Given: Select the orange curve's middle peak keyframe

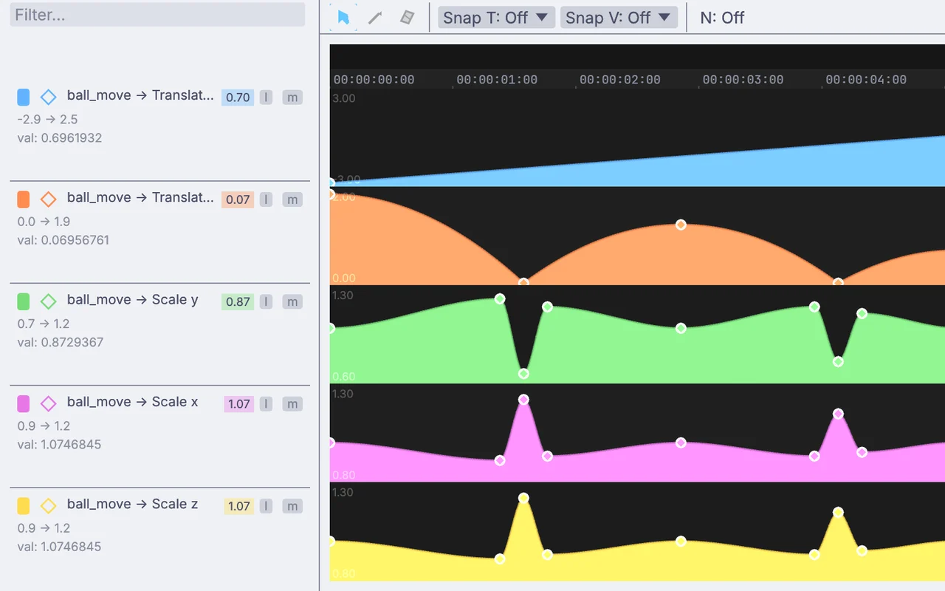Looking at the screenshot, I should 681,225.
